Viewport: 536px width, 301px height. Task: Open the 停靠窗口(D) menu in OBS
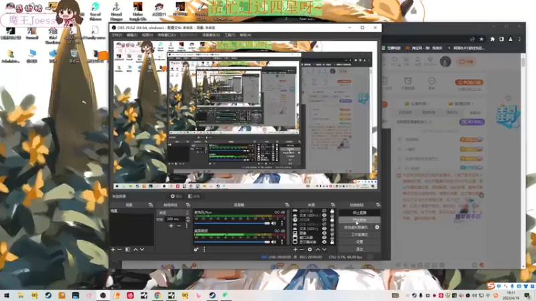point(166,35)
